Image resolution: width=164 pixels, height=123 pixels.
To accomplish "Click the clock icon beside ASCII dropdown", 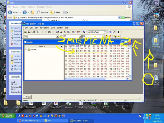I will coord(110,32).
